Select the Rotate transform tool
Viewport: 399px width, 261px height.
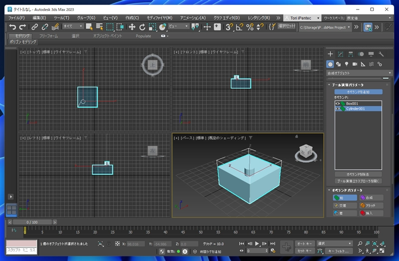(142, 27)
